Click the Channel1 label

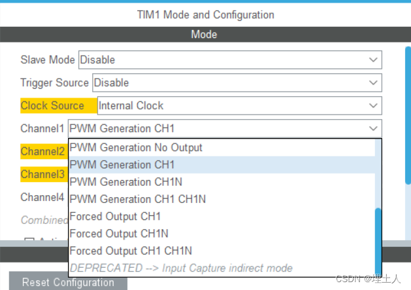42,128
